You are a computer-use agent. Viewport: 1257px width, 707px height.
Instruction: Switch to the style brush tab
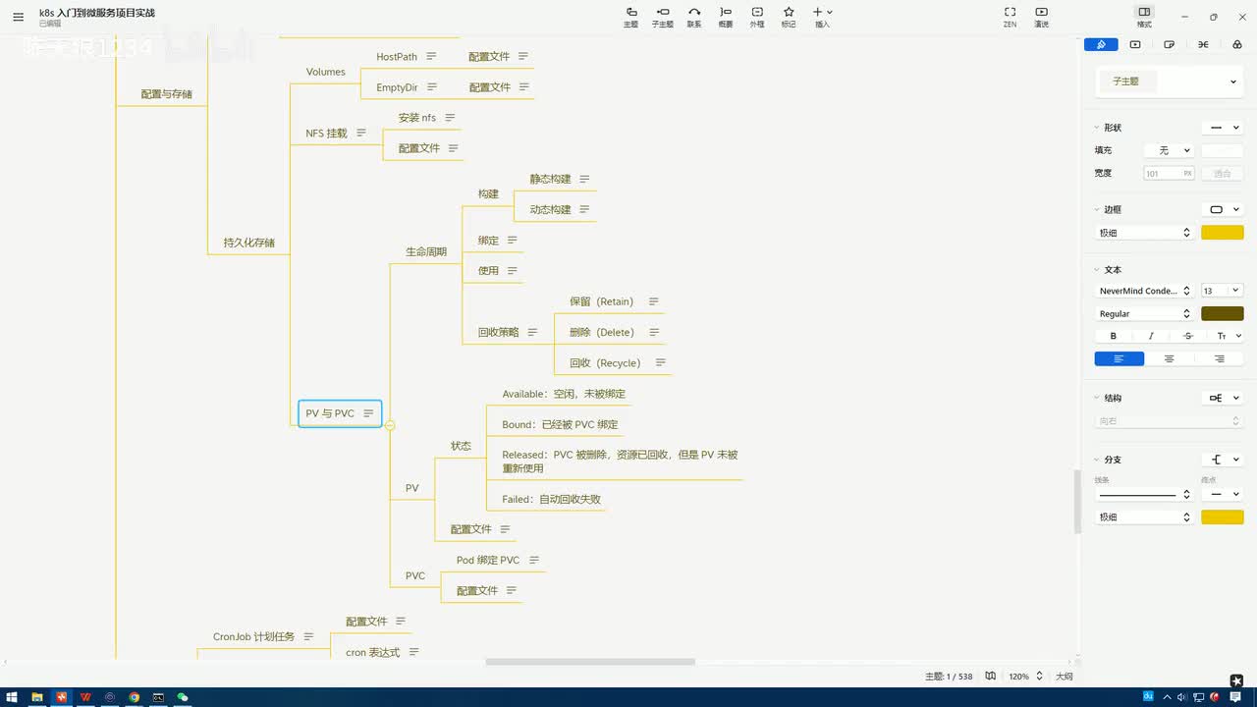(x=1101, y=44)
